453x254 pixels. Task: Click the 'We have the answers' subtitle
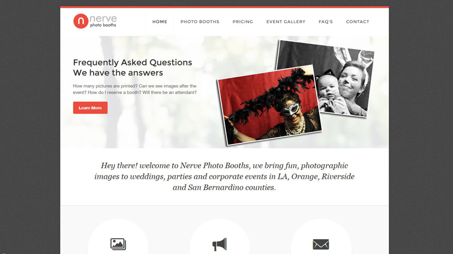coord(118,73)
